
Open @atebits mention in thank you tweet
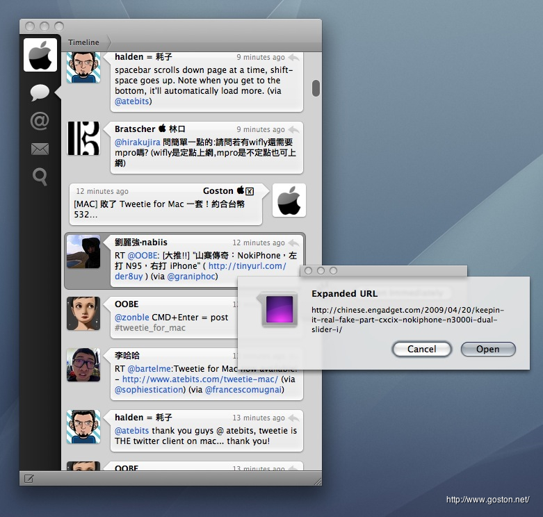(x=132, y=431)
